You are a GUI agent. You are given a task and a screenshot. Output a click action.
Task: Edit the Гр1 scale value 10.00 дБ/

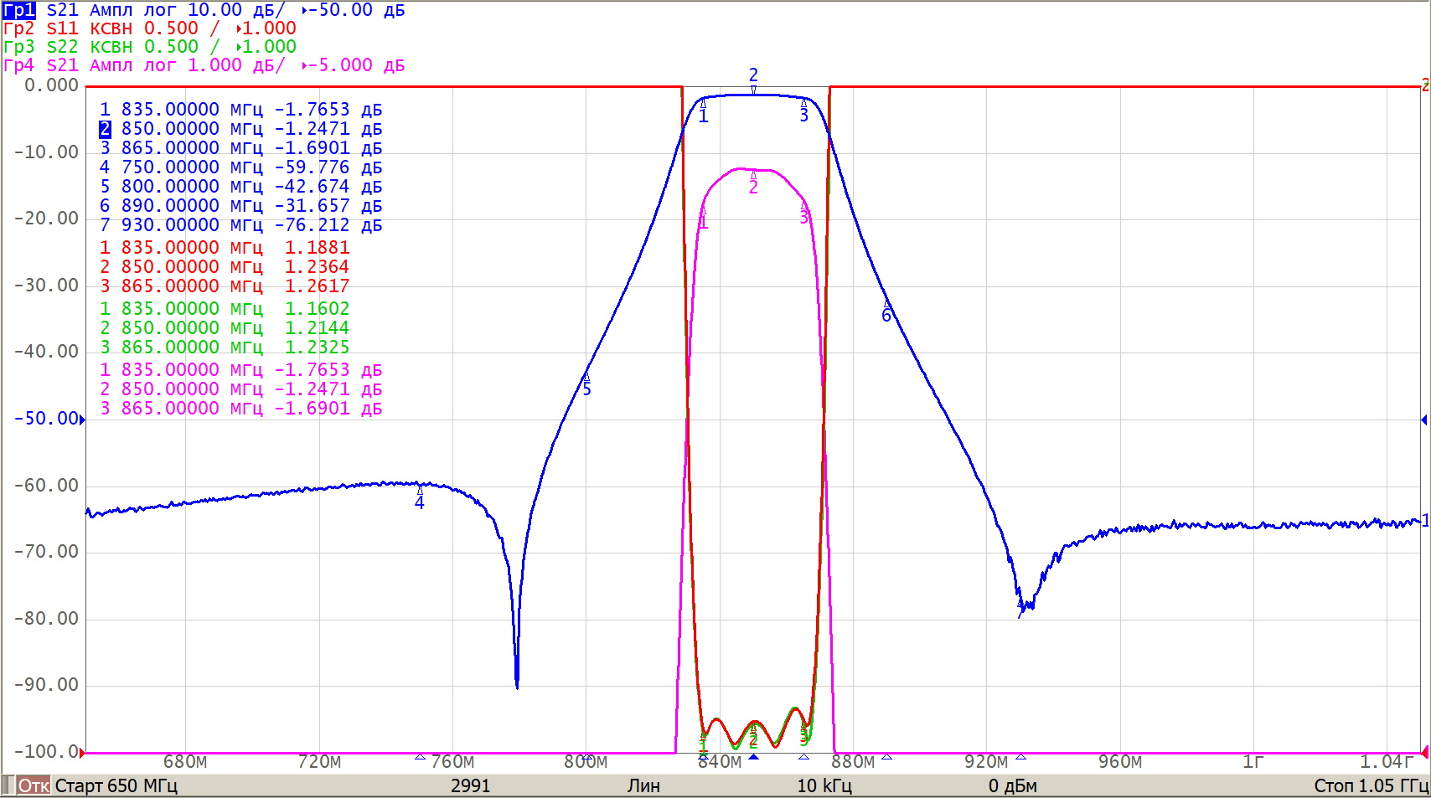click(235, 10)
